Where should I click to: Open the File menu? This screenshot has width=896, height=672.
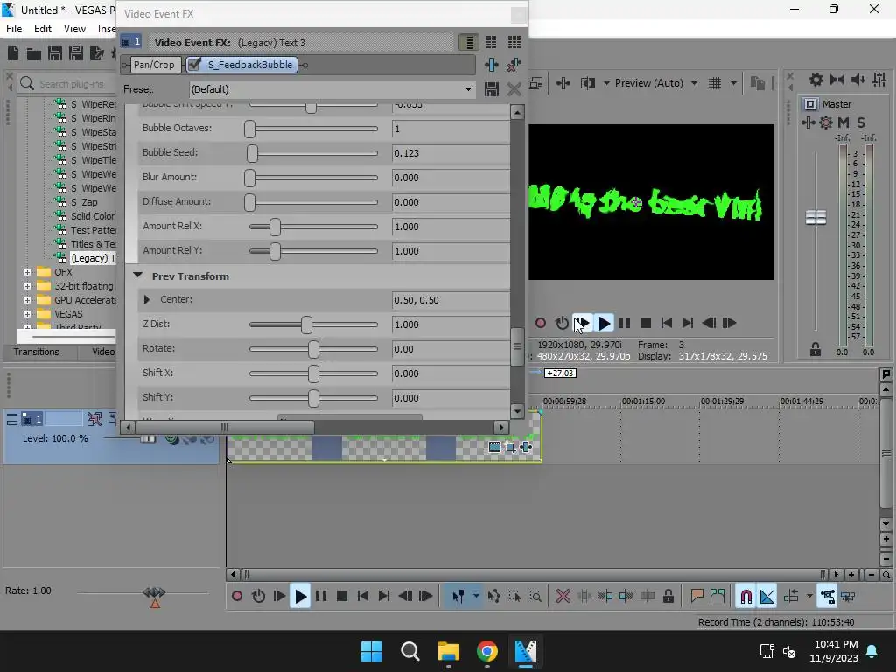pyautogui.click(x=14, y=29)
